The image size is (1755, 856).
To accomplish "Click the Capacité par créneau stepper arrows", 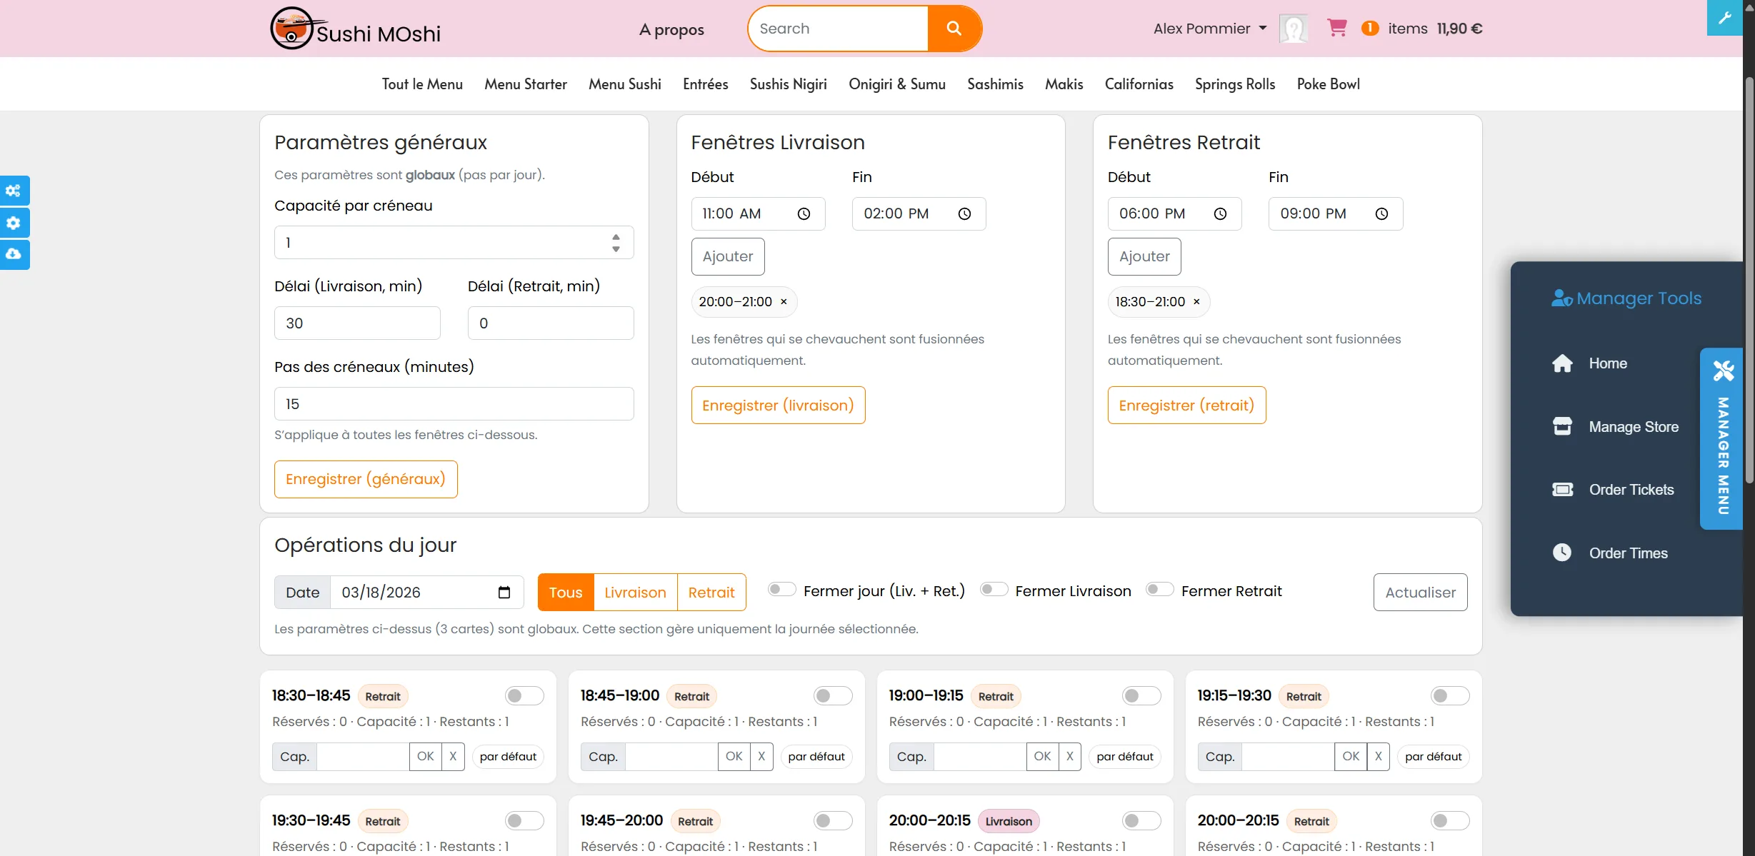I will 616,243.
